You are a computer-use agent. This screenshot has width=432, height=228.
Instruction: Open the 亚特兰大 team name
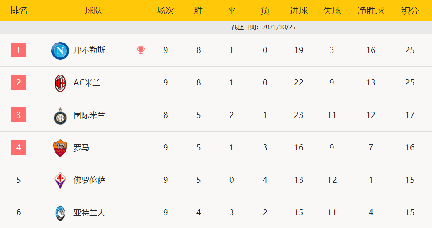(89, 213)
